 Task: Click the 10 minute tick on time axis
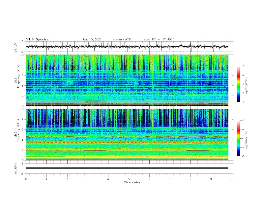tap(232, 179)
